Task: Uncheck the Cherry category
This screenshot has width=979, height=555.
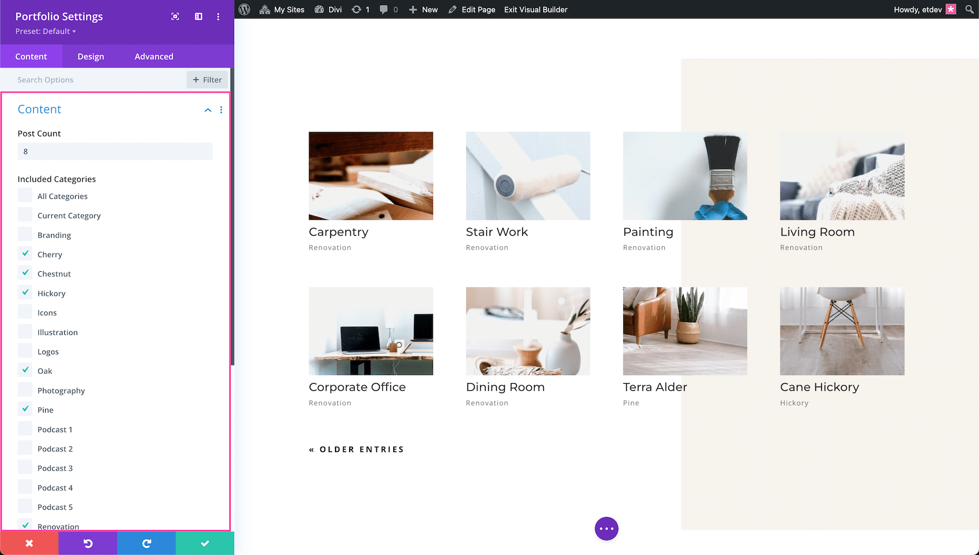Action: [x=25, y=253]
